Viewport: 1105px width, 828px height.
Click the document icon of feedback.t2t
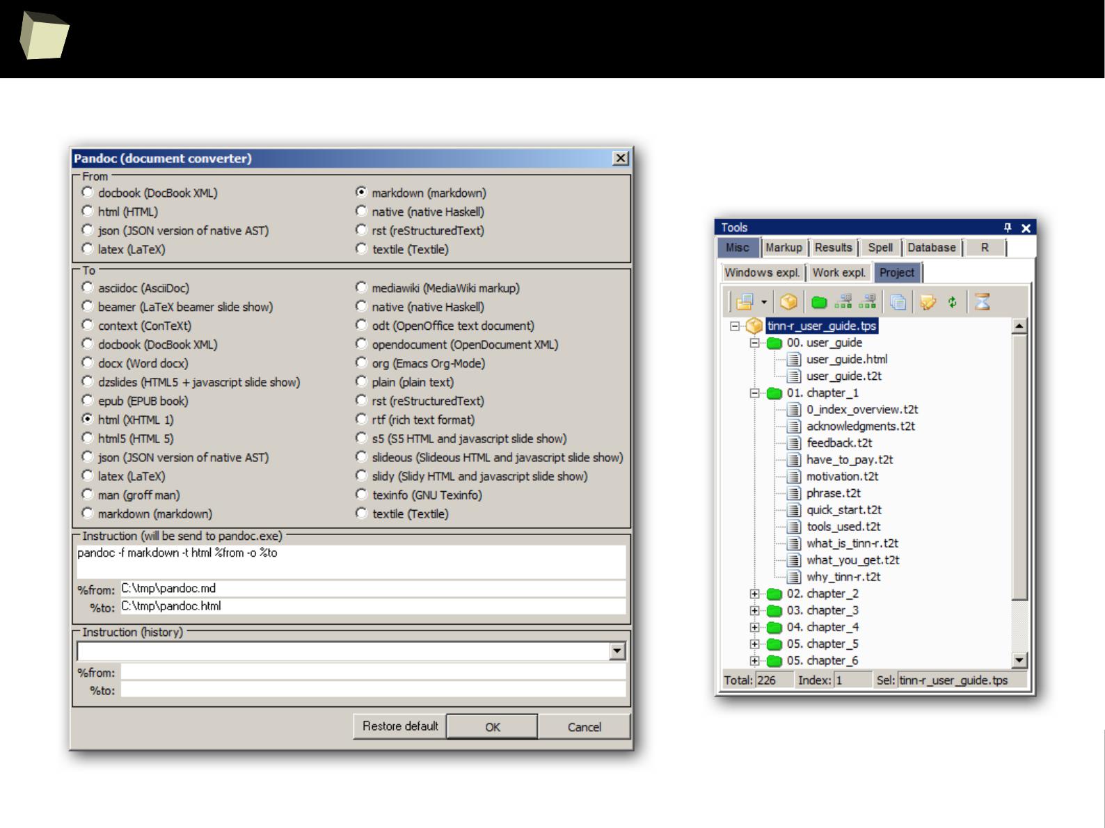coord(793,443)
